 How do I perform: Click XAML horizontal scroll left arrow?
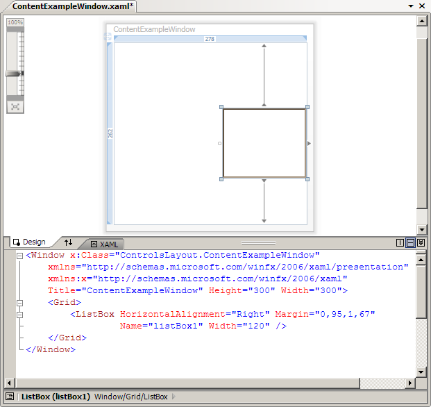(x=10, y=383)
